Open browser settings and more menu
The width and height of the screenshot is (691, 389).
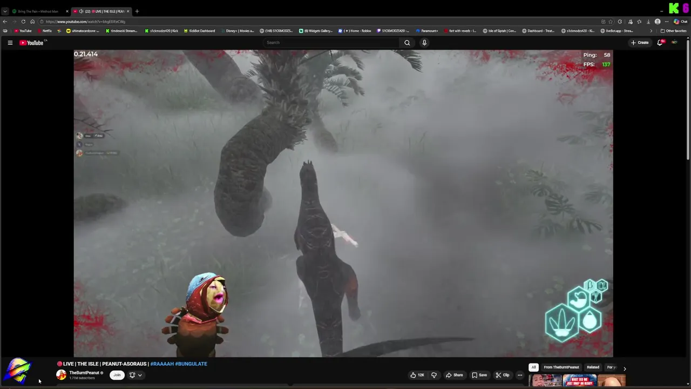pos(667,22)
